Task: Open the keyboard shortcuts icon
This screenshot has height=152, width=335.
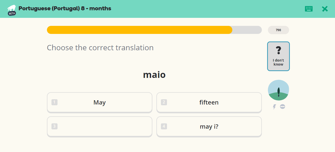Action: (309, 9)
